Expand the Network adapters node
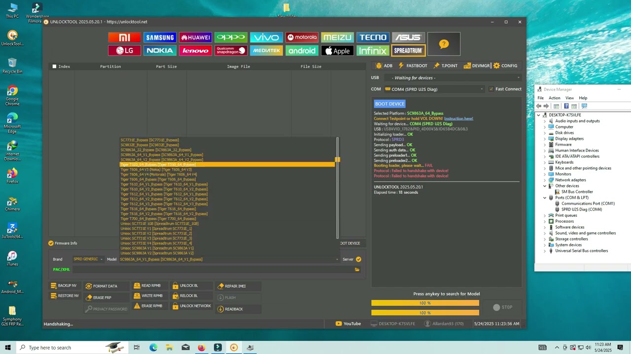631x354 pixels. pos(545,180)
